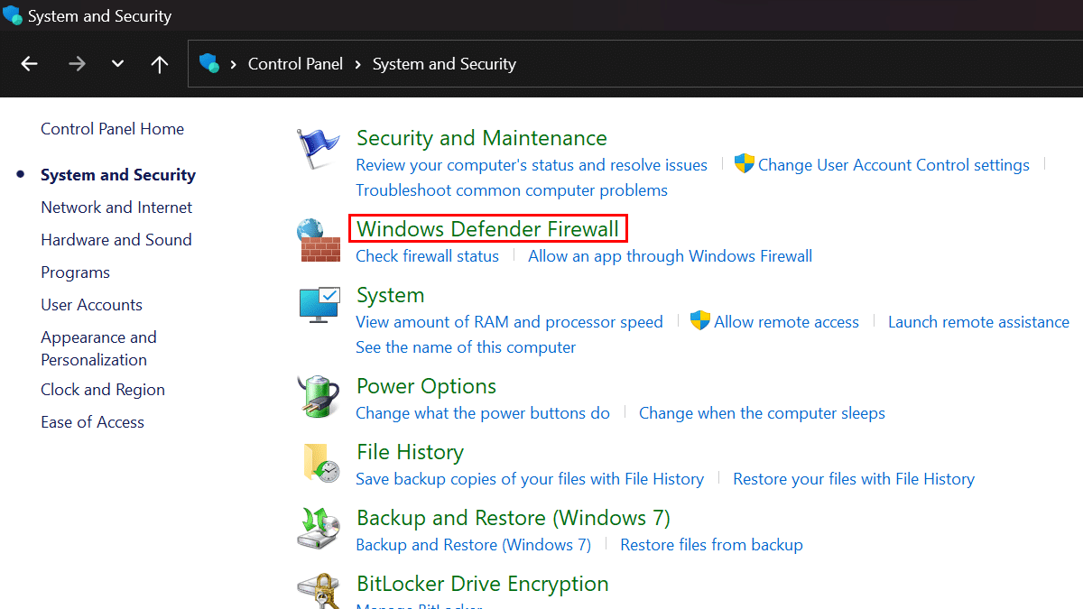
Task: Click the File History folder icon
Action: click(x=321, y=462)
